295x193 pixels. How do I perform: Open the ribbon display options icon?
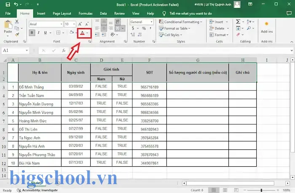click(250, 4)
